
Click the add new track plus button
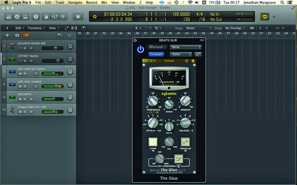[x=7, y=35]
